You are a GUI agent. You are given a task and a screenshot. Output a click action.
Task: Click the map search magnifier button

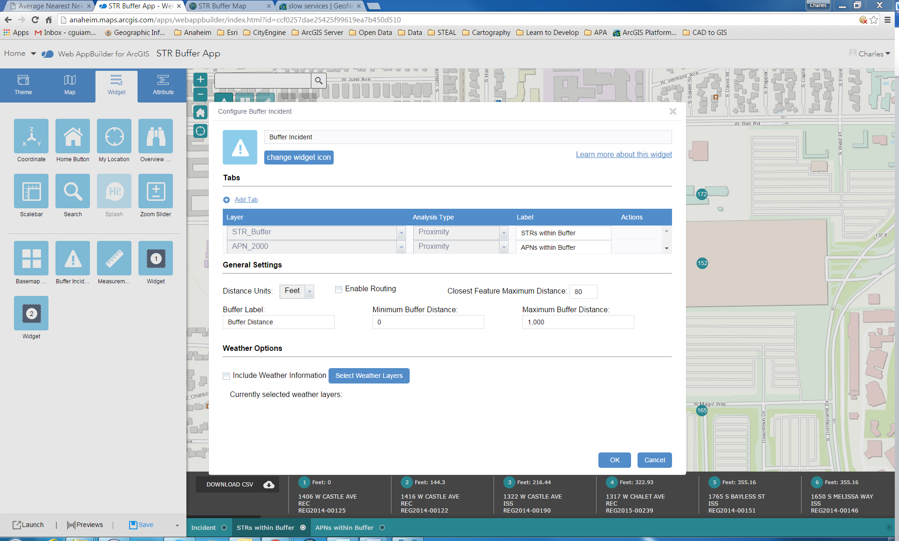(x=319, y=81)
